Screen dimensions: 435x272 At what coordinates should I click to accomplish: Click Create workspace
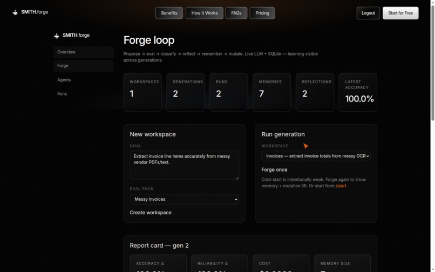(x=151, y=213)
